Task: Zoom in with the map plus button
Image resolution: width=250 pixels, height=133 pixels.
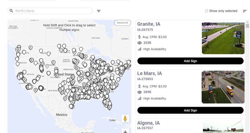Action: coord(125,131)
